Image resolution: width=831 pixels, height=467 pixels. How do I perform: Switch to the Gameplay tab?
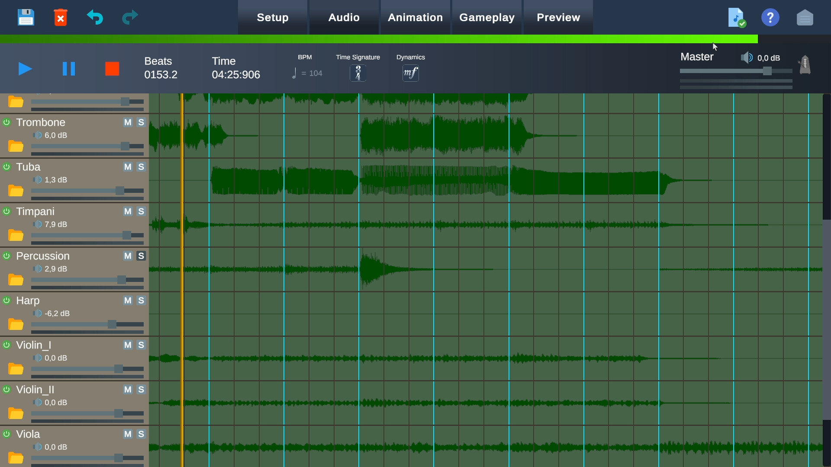(487, 17)
